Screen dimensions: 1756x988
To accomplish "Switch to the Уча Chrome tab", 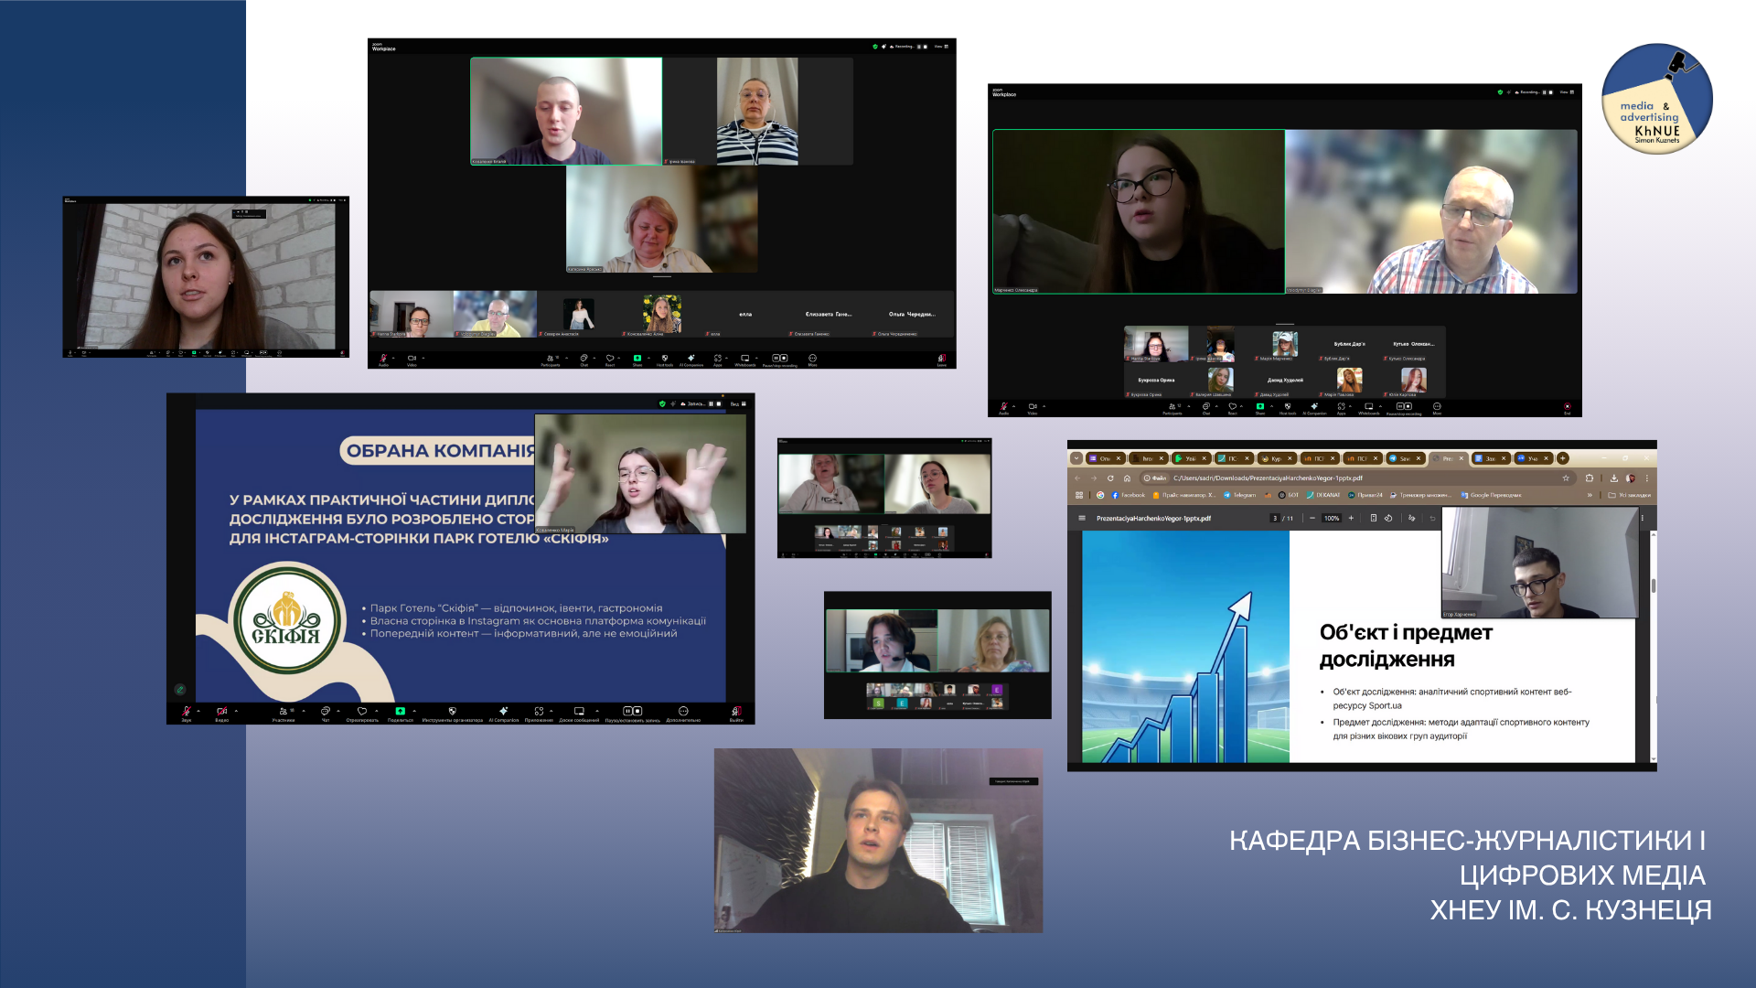I will [x=1534, y=458].
